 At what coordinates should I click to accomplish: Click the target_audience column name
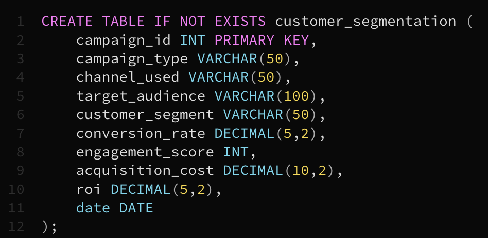tap(141, 96)
